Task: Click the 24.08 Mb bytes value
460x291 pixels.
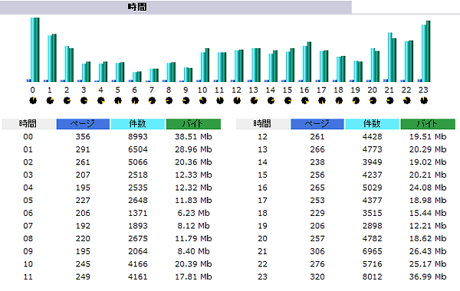Action: (428, 188)
